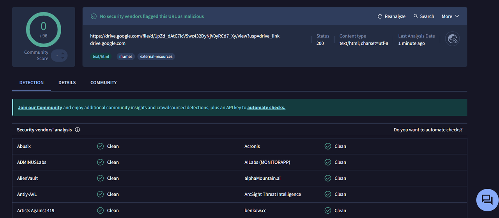Click the ADMINUSLabs vendor name
Viewport: 499px width, 218px height.
32,162
